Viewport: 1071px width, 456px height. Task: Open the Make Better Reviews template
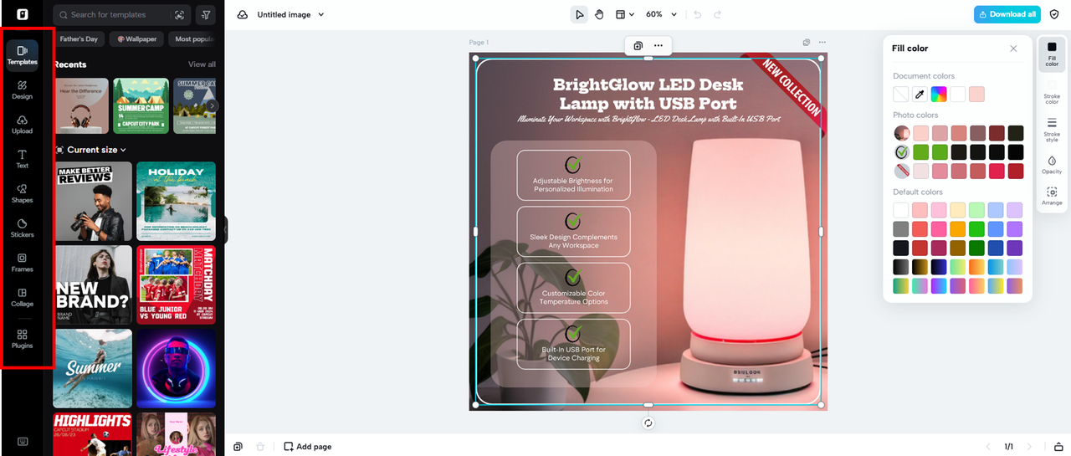(x=93, y=201)
